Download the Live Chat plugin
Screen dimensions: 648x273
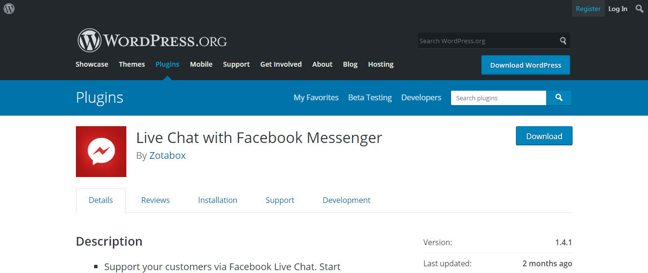click(x=544, y=136)
